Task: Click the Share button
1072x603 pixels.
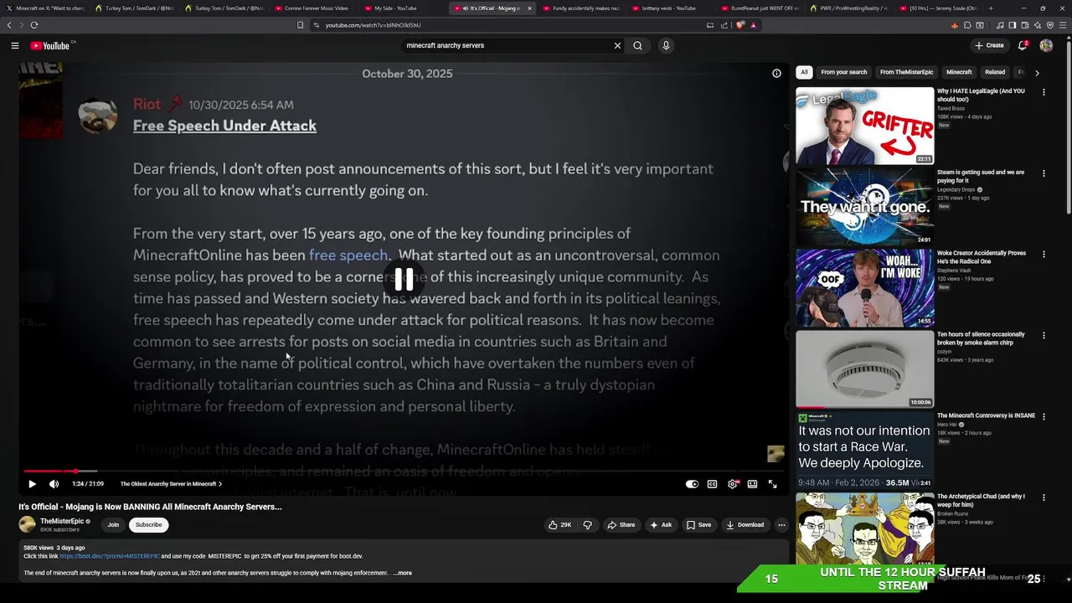Action: (621, 525)
